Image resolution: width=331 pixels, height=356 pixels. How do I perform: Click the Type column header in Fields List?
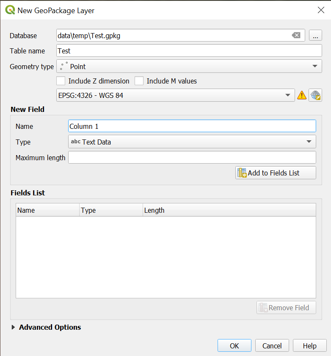(110, 210)
